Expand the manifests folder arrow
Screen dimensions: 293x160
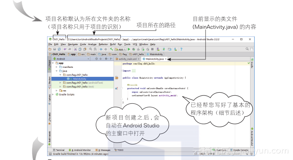(57, 67)
